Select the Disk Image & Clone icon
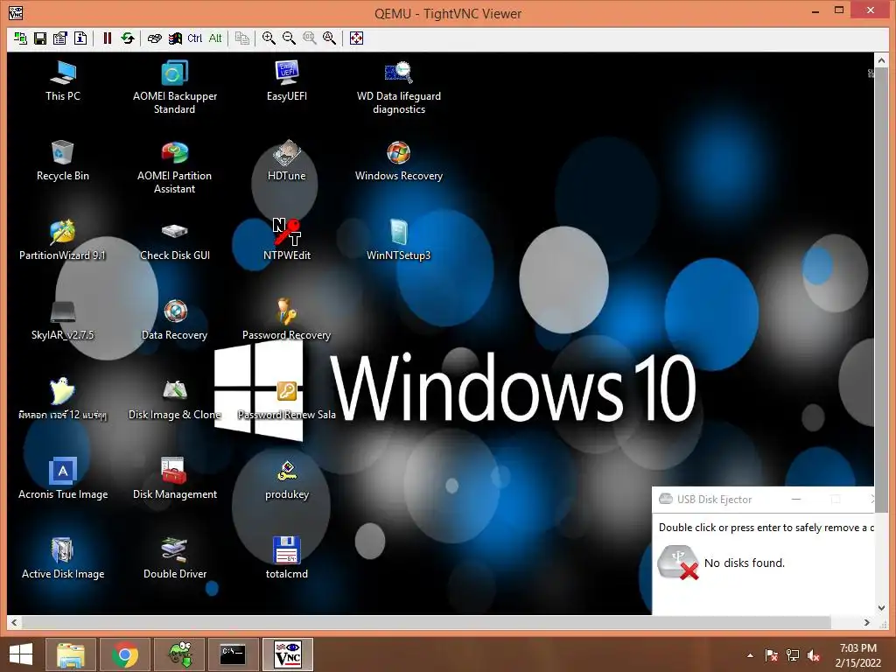 coord(175,399)
